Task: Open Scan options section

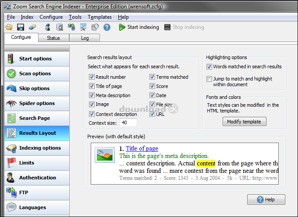Action: pyautogui.click(x=37, y=73)
